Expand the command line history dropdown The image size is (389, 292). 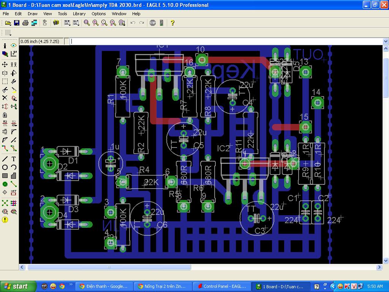pyautogui.click(x=386, y=41)
